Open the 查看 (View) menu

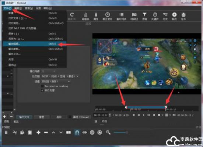[29, 8]
